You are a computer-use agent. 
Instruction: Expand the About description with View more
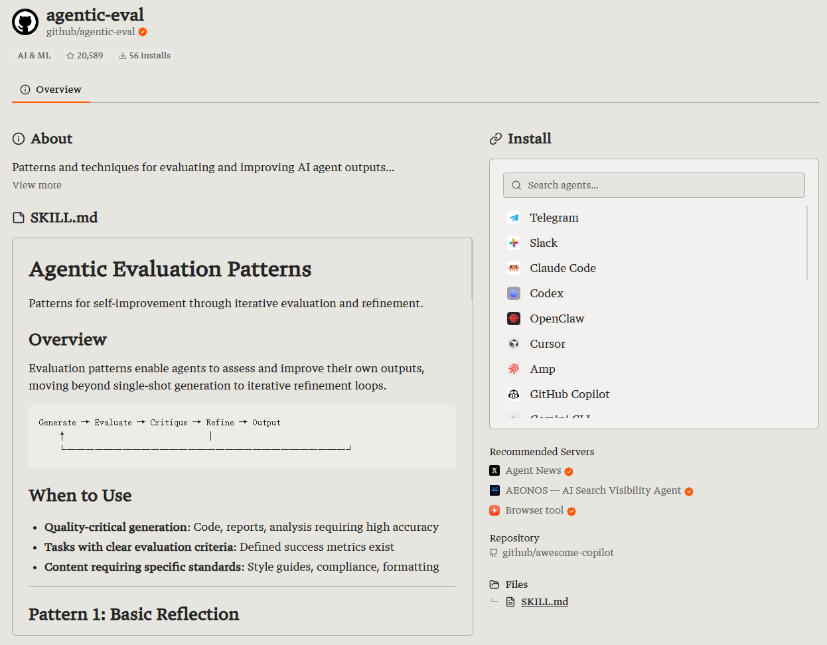click(x=37, y=185)
